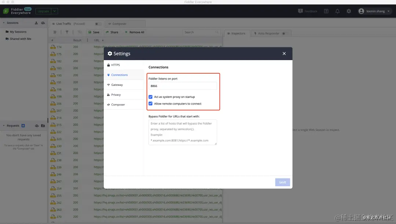Click the Result column header
This screenshot has height=224, width=396.
pyautogui.click(x=77, y=40)
